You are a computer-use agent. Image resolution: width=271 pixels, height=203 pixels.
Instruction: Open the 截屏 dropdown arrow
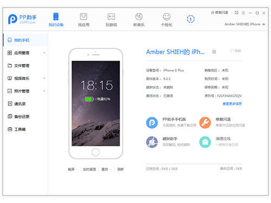coord(77,169)
